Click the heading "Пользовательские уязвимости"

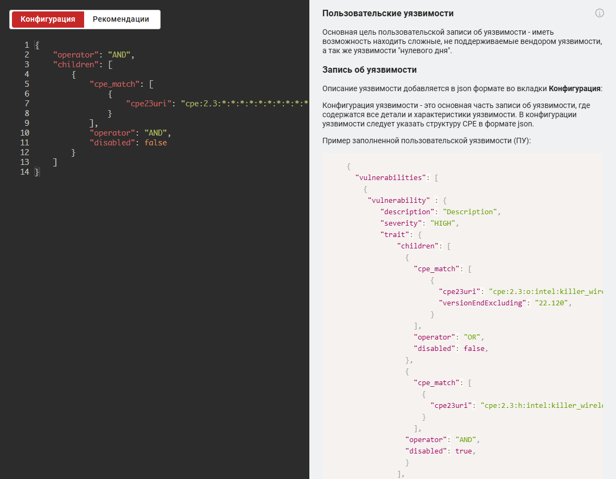click(388, 14)
